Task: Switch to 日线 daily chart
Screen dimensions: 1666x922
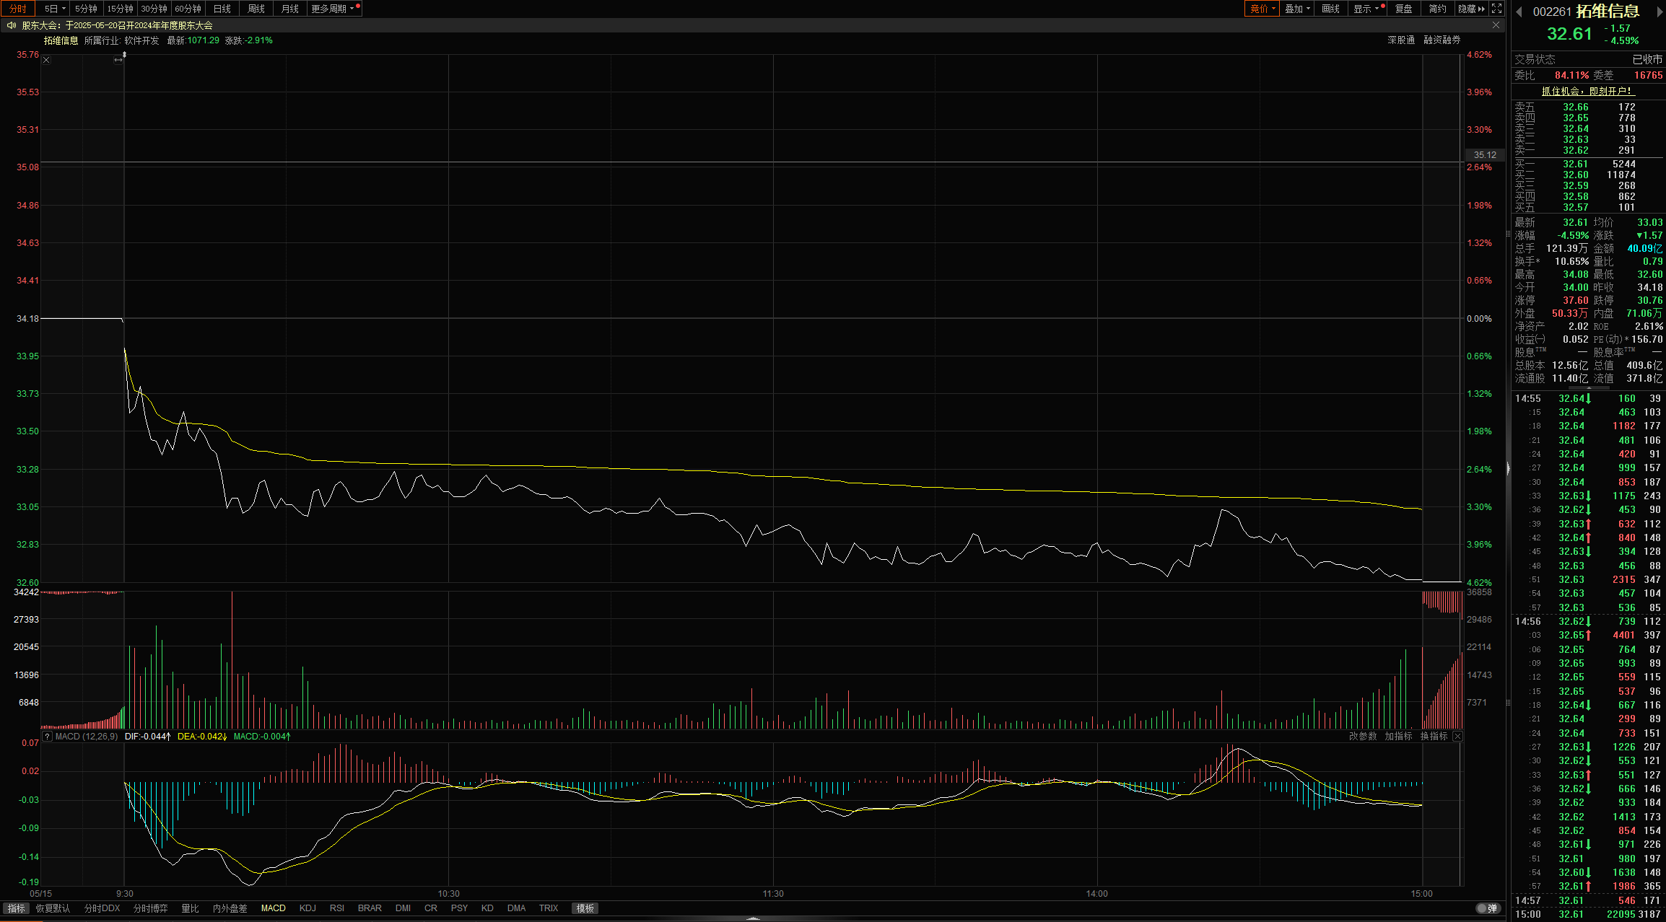Action: (222, 9)
